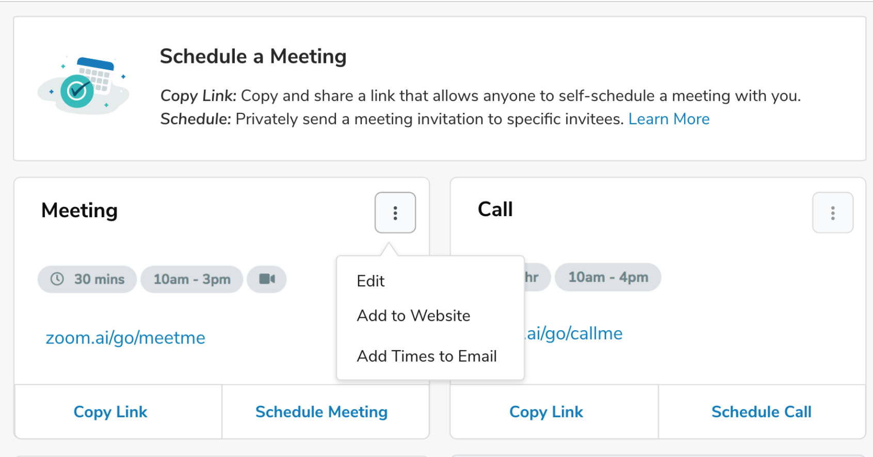Click the clock icon beside 30 mins

click(x=57, y=279)
